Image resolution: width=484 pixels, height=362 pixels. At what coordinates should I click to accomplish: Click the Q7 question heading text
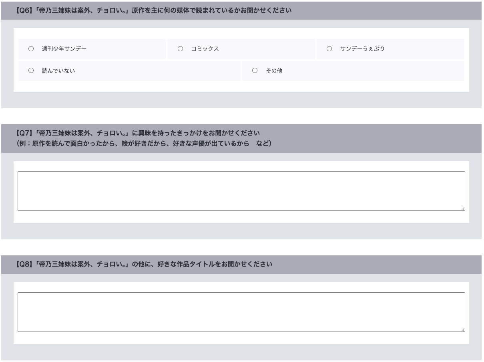(138, 133)
